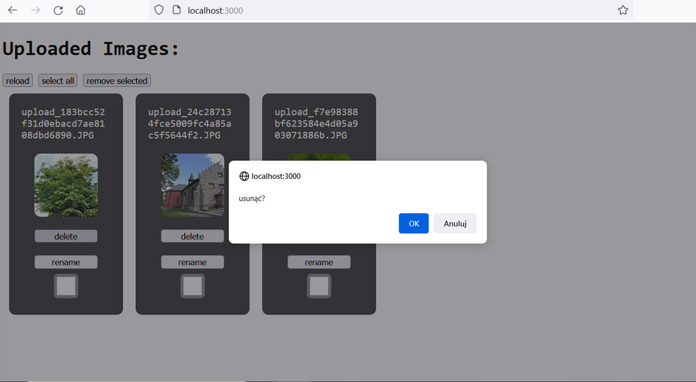The image size is (696, 382).
Task: Delete the upload_183bcc52 image
Action: pos(66,236)
